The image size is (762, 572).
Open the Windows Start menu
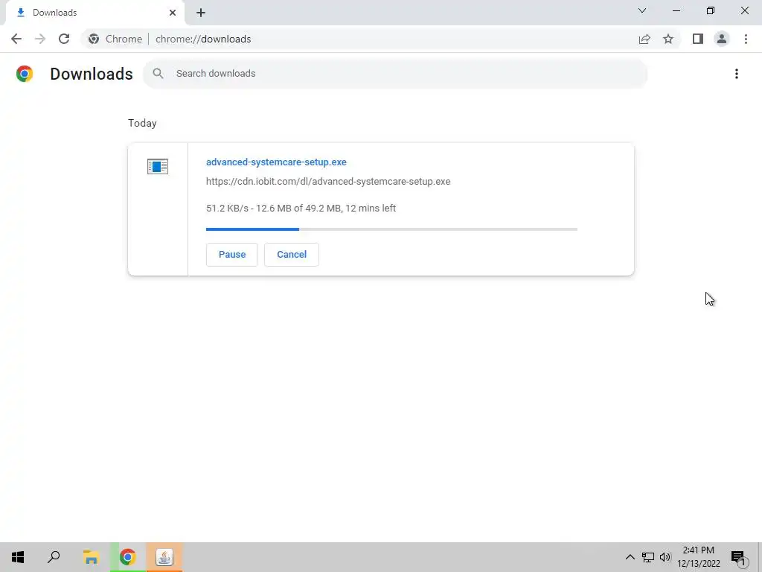coord(18,557)
